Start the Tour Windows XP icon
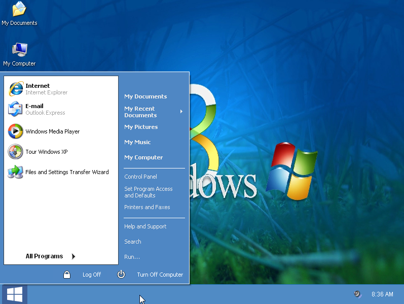 [x=15, y=151]
